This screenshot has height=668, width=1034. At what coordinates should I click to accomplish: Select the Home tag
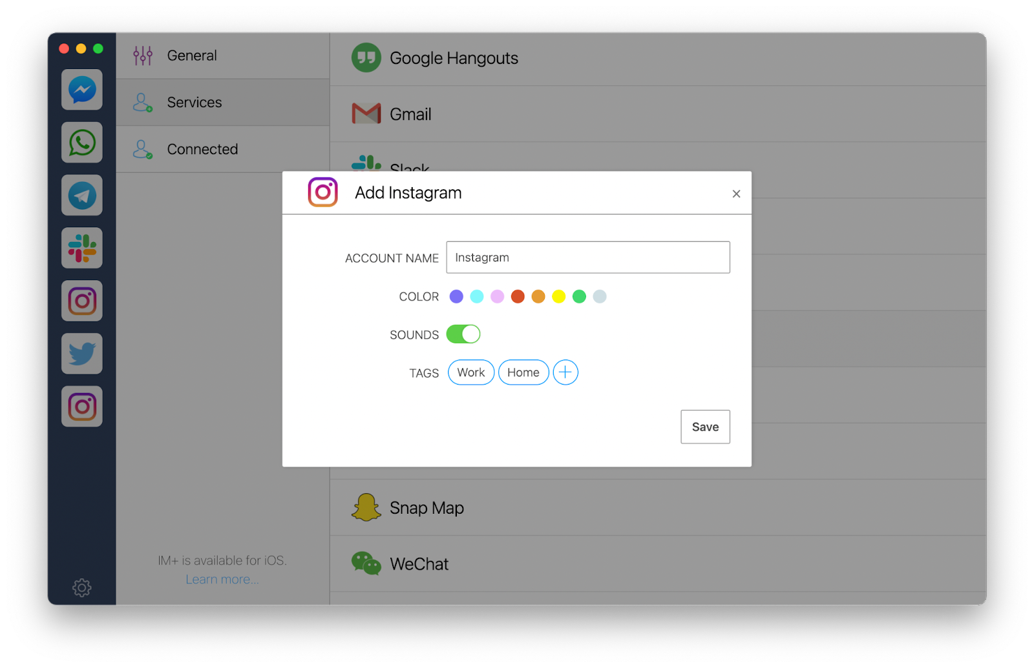523,372
